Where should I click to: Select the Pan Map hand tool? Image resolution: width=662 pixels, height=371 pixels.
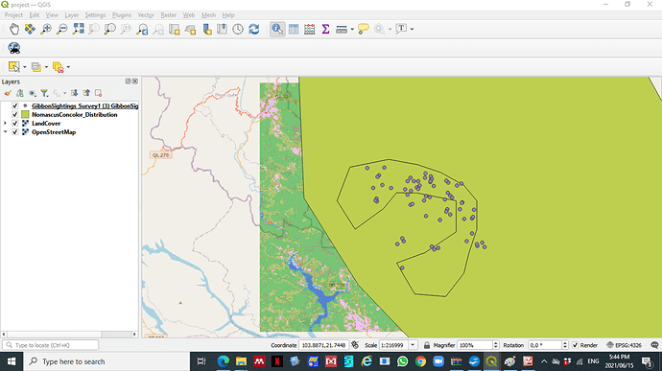pos(14,29)
